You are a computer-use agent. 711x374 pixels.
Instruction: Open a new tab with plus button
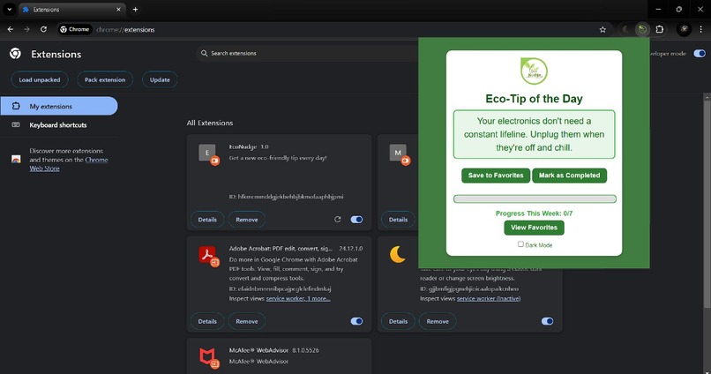(135, 9)
